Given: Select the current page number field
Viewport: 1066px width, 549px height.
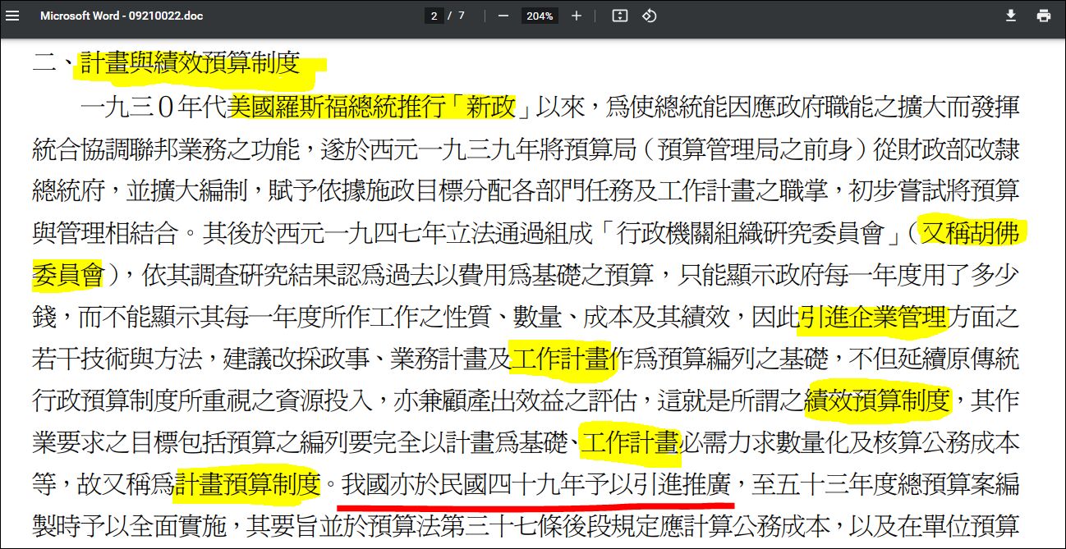Looking at the screenshot, I should point(434,16).
